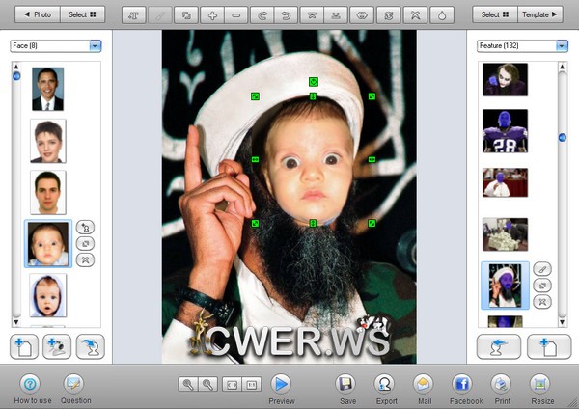Click the Save floppy disk icon
Screen dimensions: 579x409
(345, 384)
